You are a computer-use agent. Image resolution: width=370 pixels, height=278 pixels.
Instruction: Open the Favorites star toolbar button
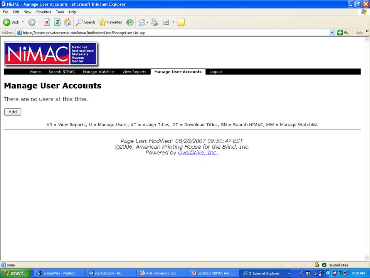click(110, 22)
